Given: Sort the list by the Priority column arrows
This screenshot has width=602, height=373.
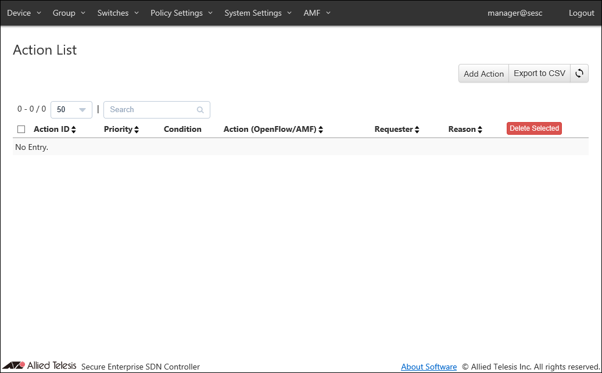Looking at the screenshot, I should click(137, 130).
